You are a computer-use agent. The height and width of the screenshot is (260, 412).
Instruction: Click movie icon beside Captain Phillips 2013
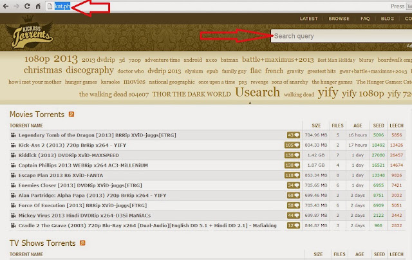click(x=13, y=165)
